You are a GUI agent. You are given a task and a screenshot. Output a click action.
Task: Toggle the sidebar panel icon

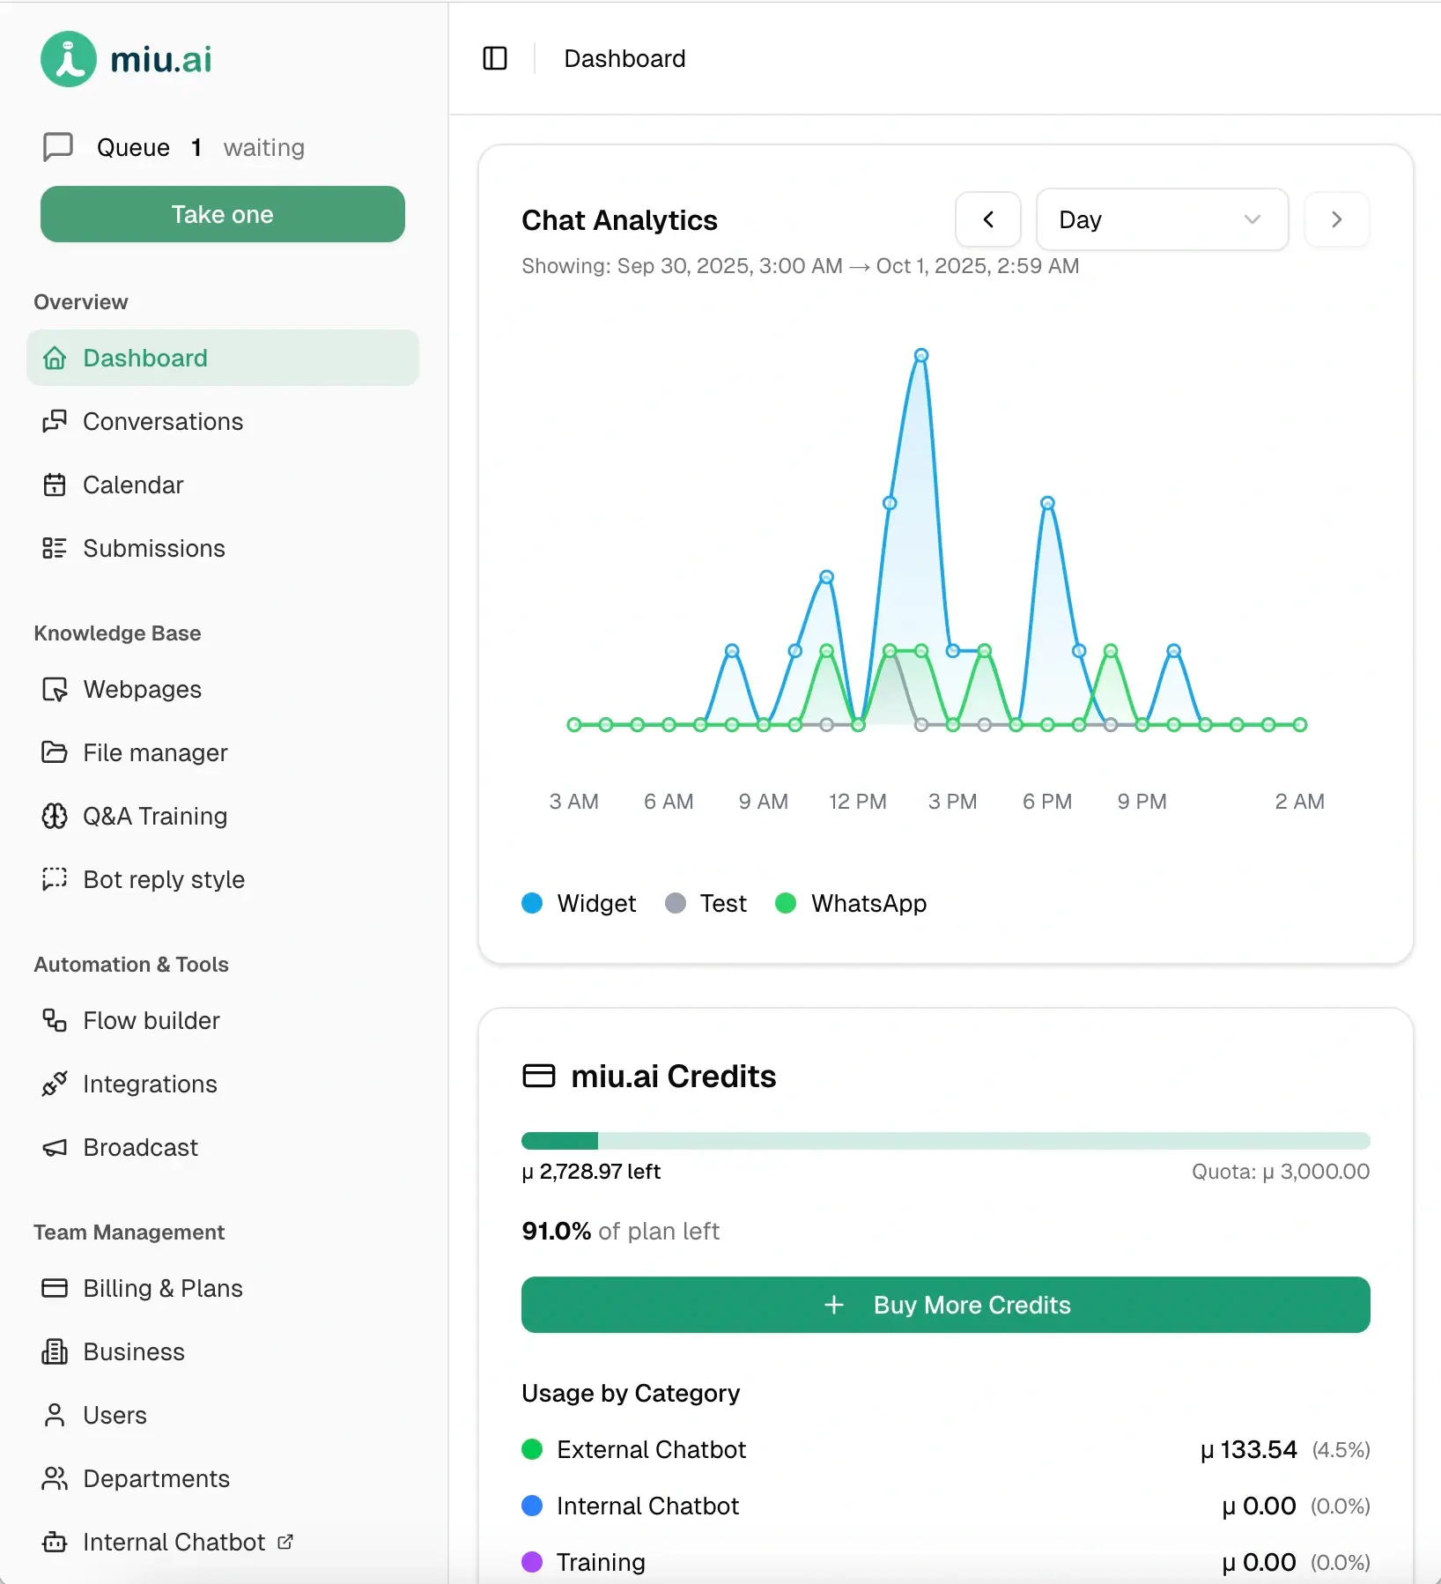495,58
